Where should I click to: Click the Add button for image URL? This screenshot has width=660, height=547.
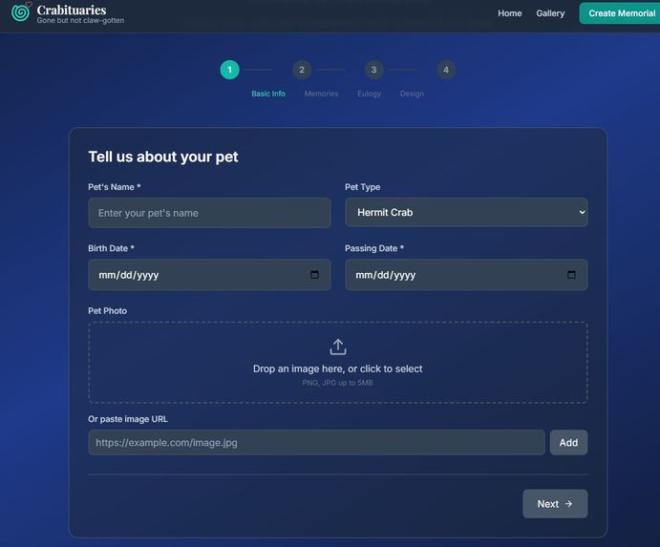tap(568, 442)
